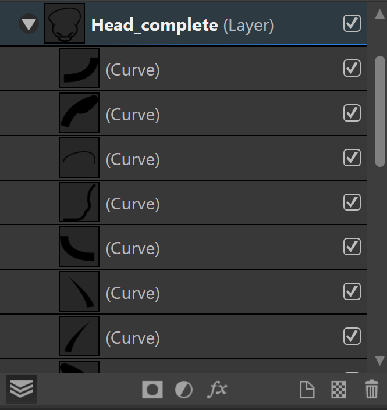The width and height of the screenshot is (387, 410).
Task: Select the fifth Curve with L-shaped thumbnail
Action: [183, 247]
